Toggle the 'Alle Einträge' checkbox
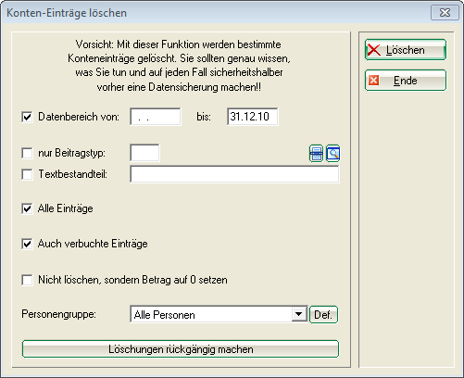Viewport: 464px width, 378px height. point(27,208)
